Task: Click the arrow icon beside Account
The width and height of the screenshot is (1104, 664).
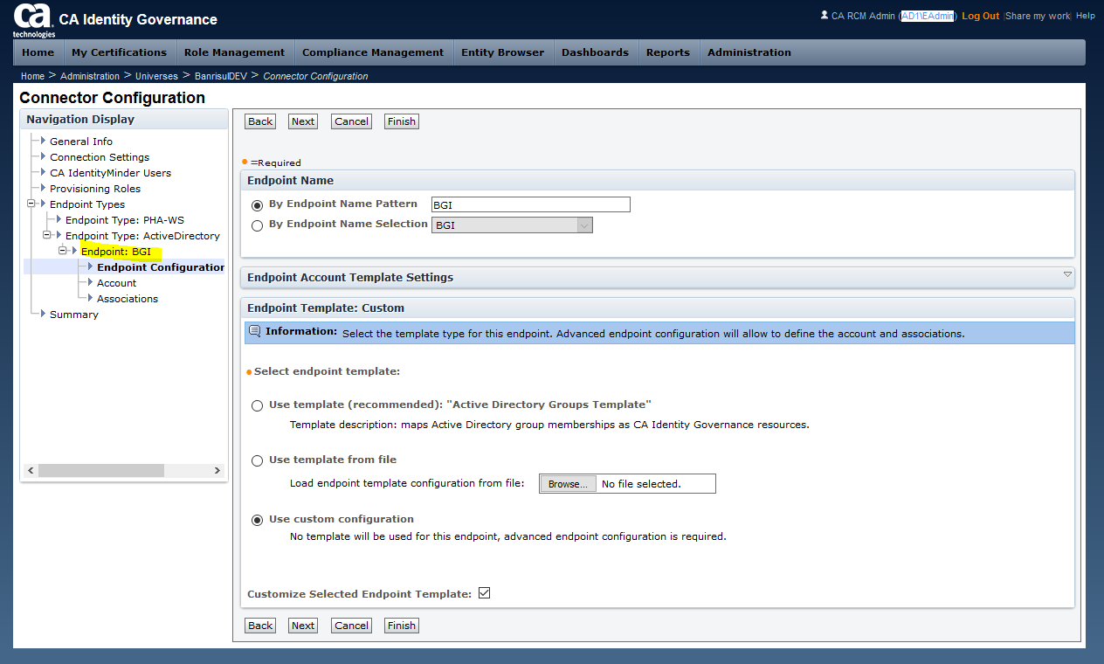Action: coord(90,282)
